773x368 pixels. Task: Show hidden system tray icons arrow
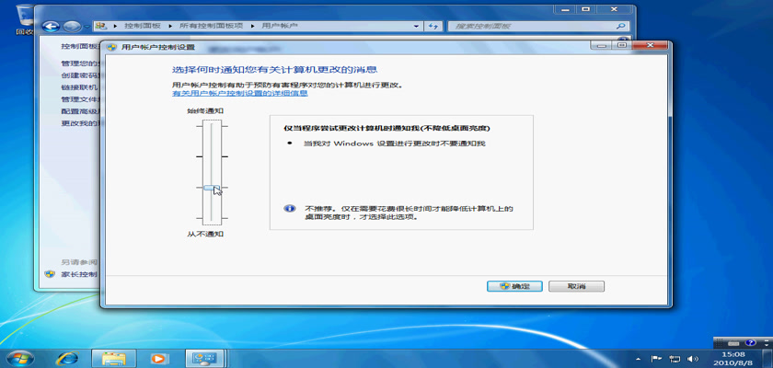638,358
